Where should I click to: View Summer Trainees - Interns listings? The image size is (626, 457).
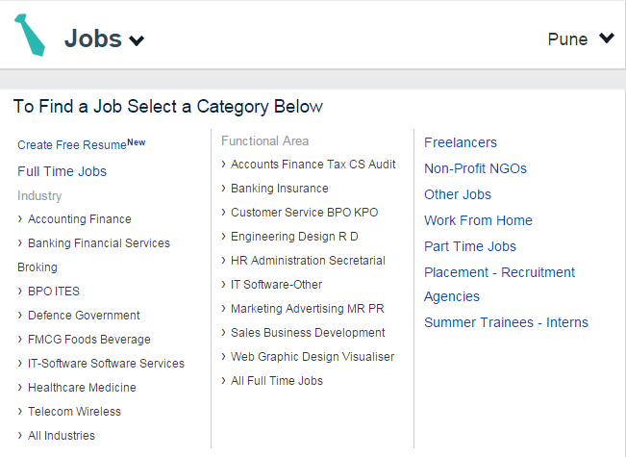[x=506, y=322]
